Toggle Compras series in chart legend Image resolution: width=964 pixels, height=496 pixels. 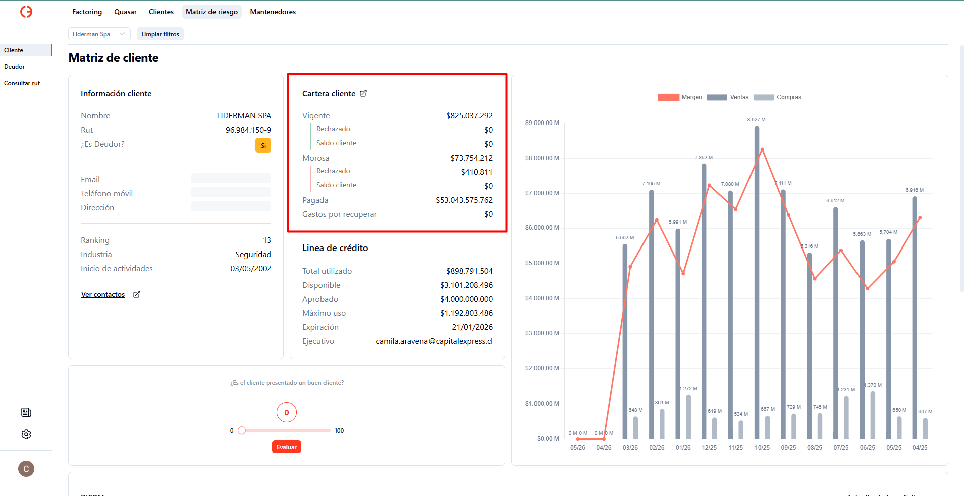(777, 97)
